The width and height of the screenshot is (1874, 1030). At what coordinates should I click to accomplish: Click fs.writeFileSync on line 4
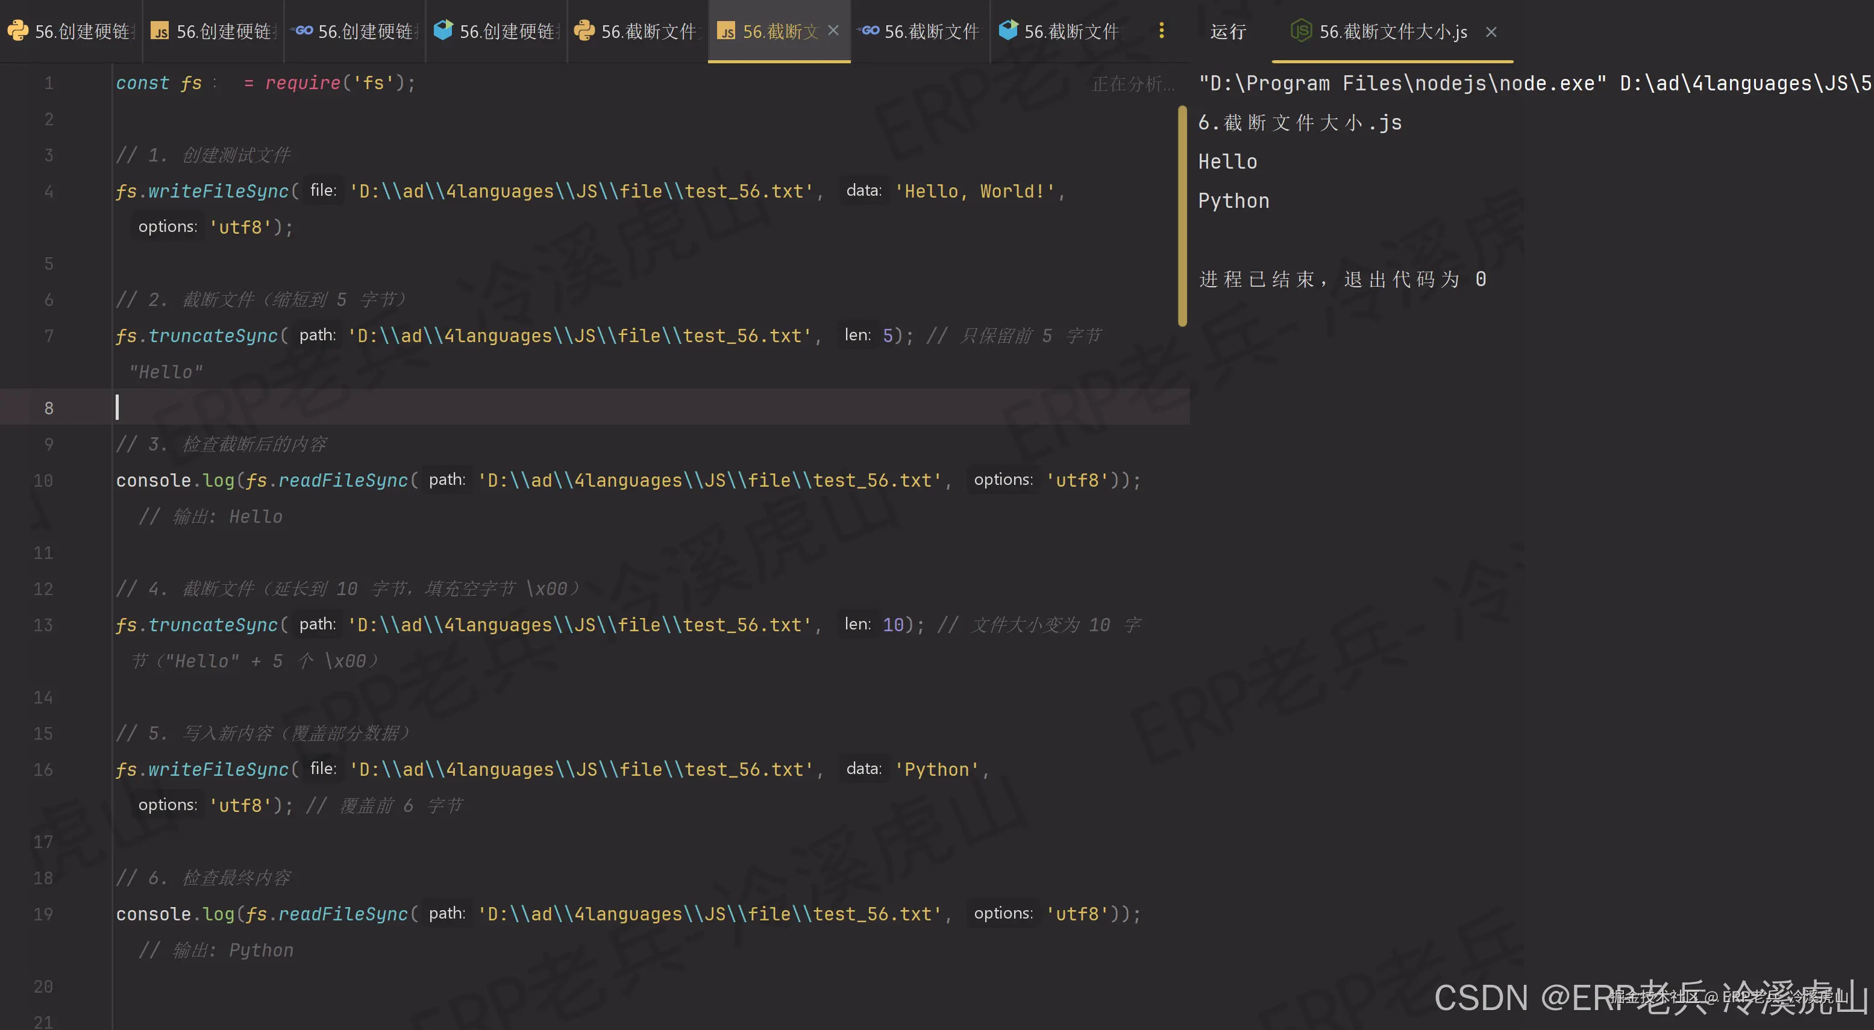click(202, 192)
